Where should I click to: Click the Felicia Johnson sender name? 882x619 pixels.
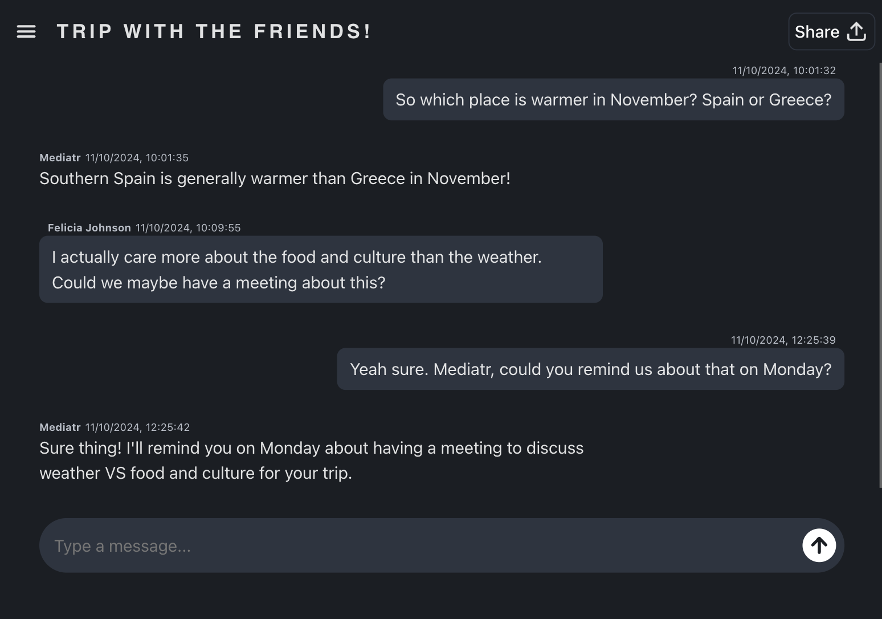point(89,228)
